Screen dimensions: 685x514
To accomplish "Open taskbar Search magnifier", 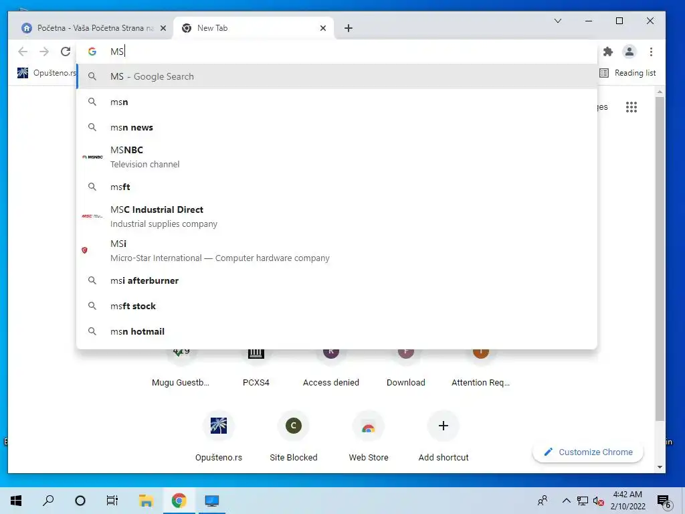I will click(48, 501).
